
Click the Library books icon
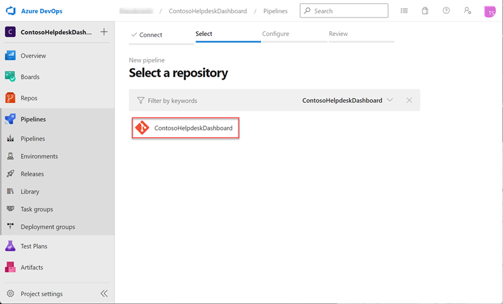click(11, 191)
